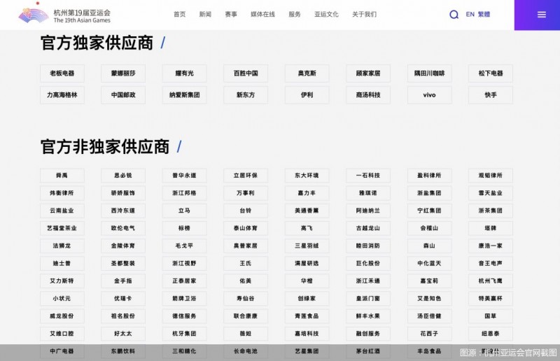Open the purple hamburger menu
The height and width of the screenshot is (361, 560).
pyautogui.click(x=541, y=15)
